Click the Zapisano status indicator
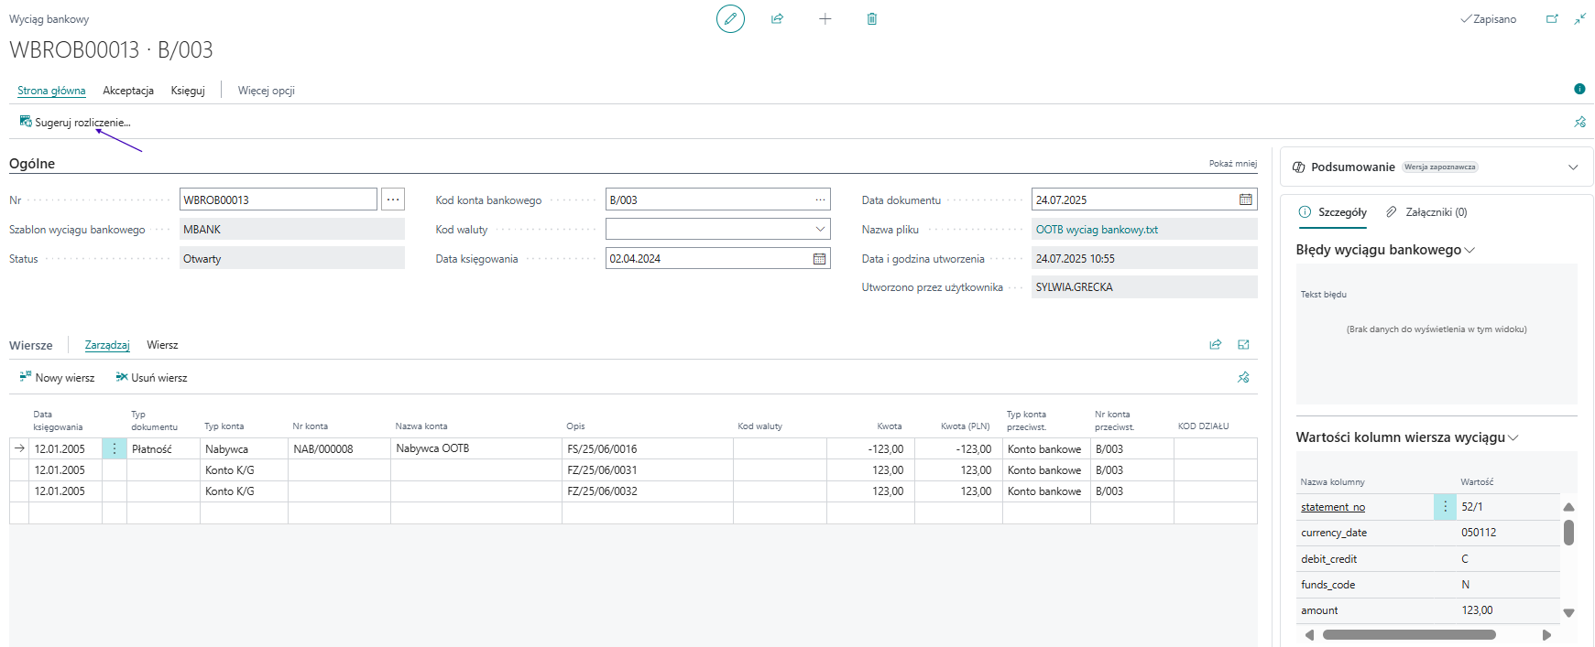 tap(1489, 18)
